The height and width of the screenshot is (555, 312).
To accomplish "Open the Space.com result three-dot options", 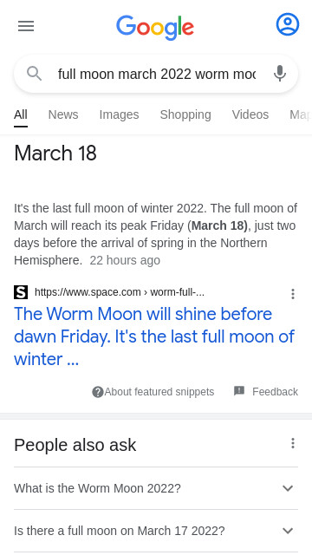I will click(x=293, y=294).
